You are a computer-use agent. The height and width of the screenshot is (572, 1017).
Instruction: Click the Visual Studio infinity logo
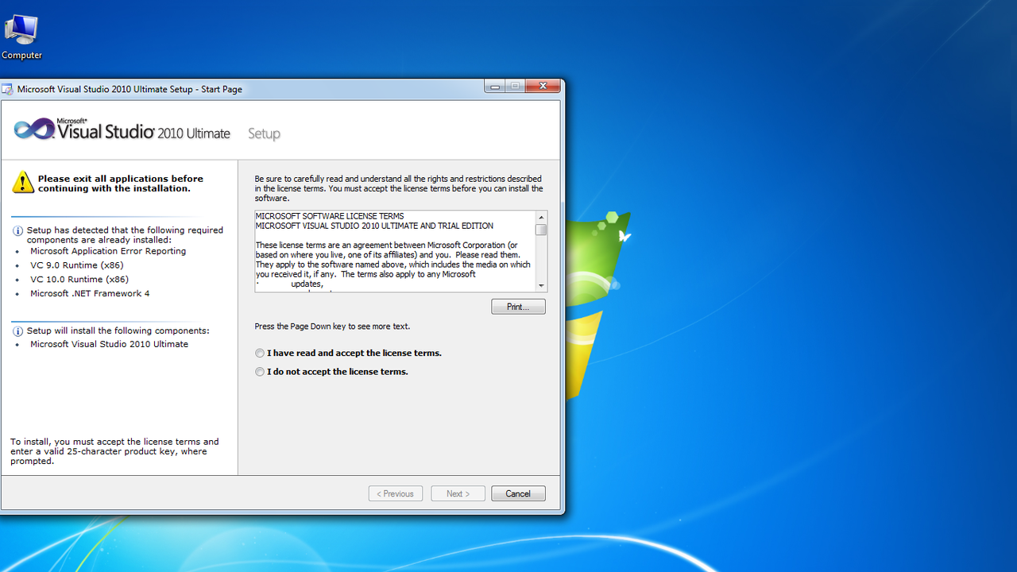click(35, 129)
